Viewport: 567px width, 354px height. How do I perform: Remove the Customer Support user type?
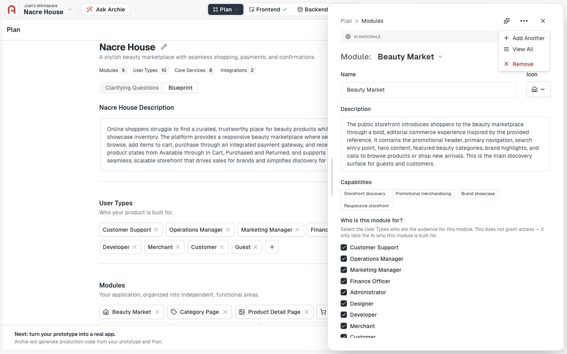pyautogui.click(x=156, y=230)
